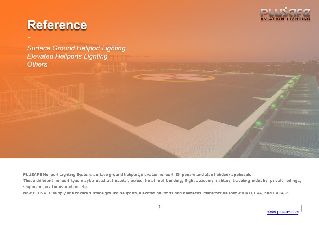Click the line starting "These different heliport type"

tap(162, 181)
